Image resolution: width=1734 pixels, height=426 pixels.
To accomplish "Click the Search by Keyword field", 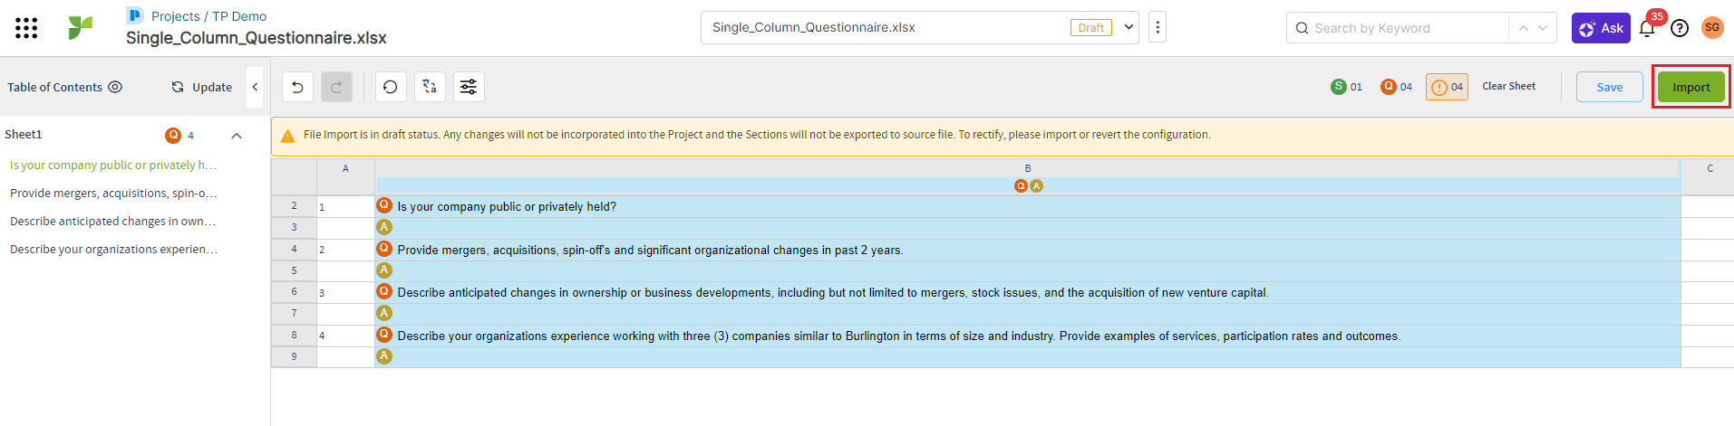I will point(1405,28).
